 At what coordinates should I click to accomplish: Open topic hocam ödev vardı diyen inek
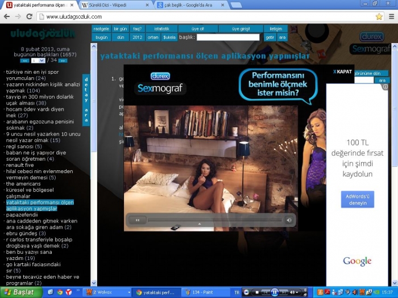click(35, 112)
